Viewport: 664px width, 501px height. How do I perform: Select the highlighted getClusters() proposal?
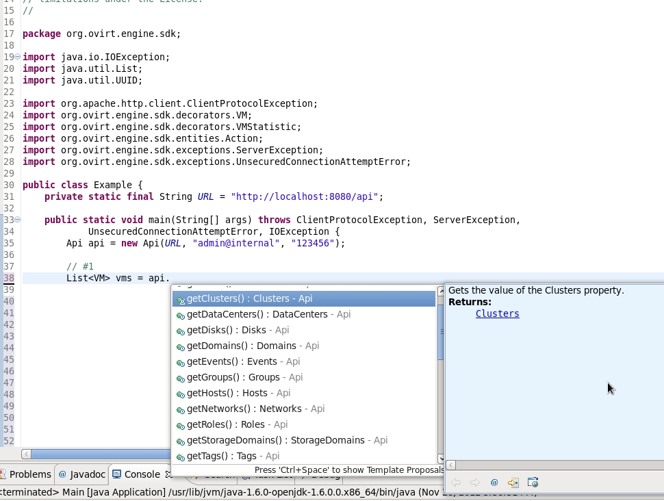249,298
